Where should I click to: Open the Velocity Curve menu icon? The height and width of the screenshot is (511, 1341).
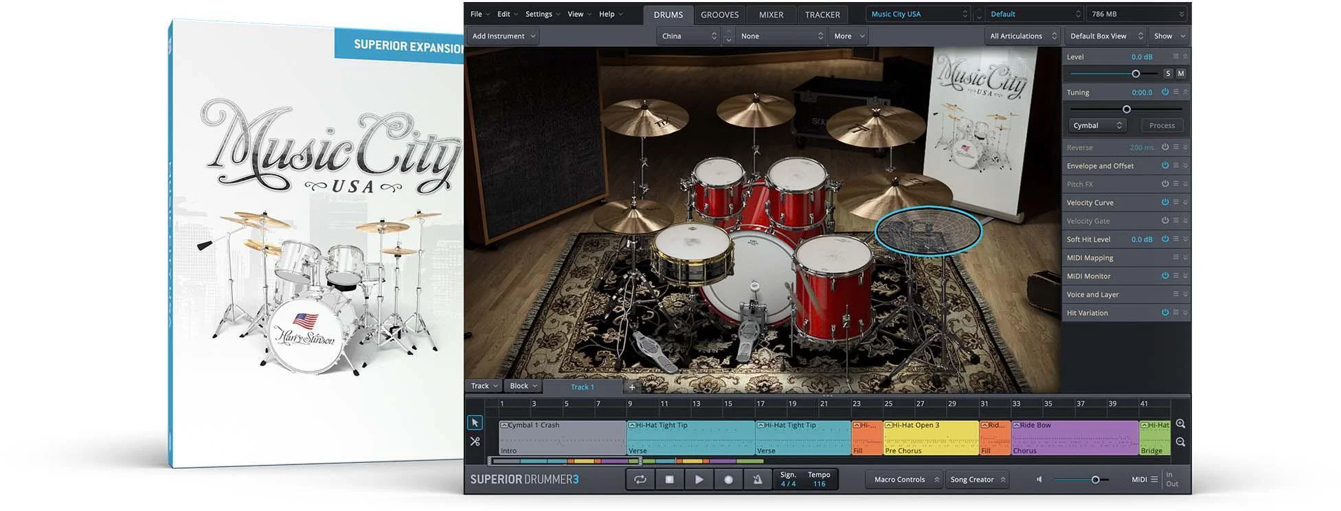point(1175,202)
